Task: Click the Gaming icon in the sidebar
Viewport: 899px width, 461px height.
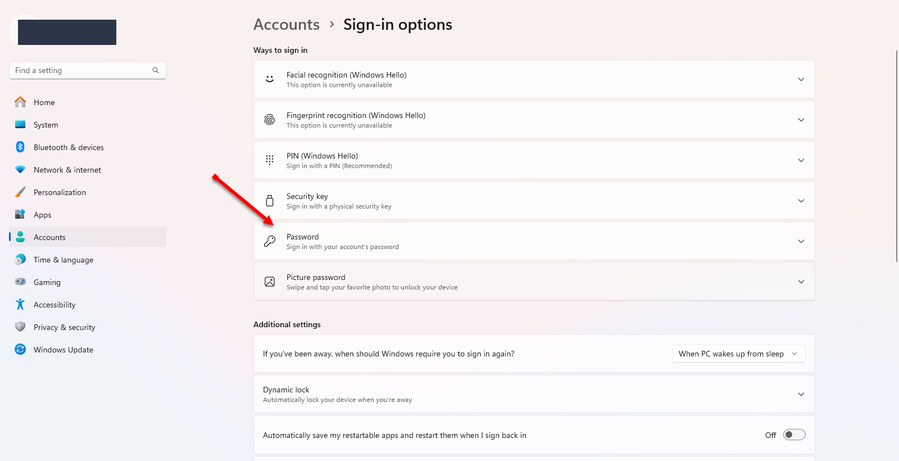Action: (20, 282)
